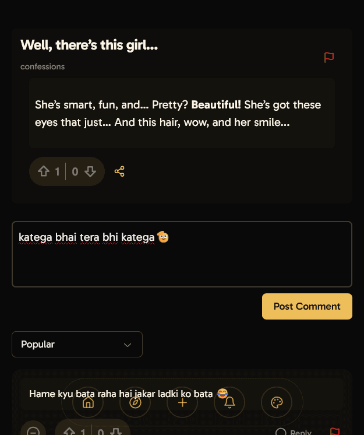Screen dimensions: 364x435
Task: Open the confessions category link
Action: click(x=43, y=66)
